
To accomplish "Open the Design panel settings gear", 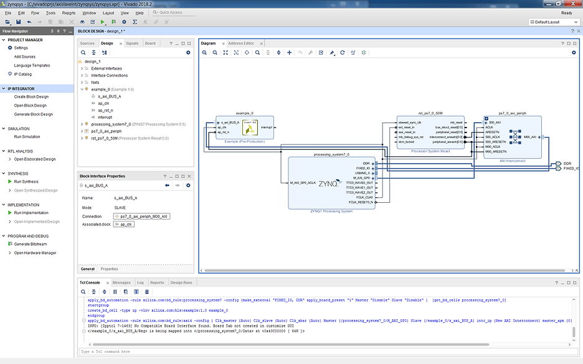I will [188, 52].
